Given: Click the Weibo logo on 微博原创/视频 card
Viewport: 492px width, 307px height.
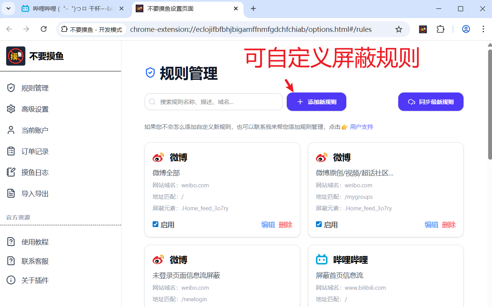Looking at the screenshot, I should (322, 157).
